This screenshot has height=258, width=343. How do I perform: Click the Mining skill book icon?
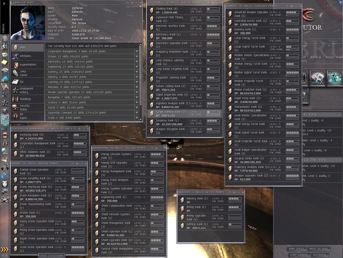182,209
